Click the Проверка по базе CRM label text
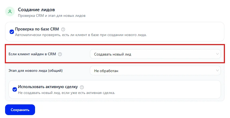230x118 pixels. (x=37, y=29)
